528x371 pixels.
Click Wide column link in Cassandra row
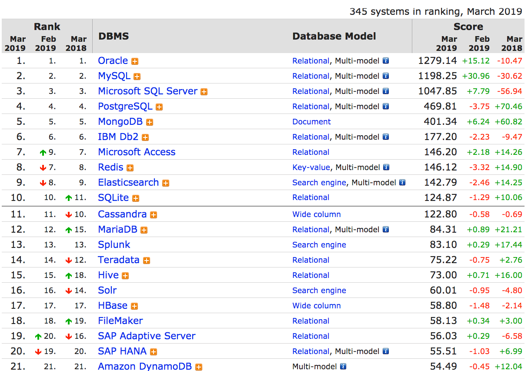[317, 214]
